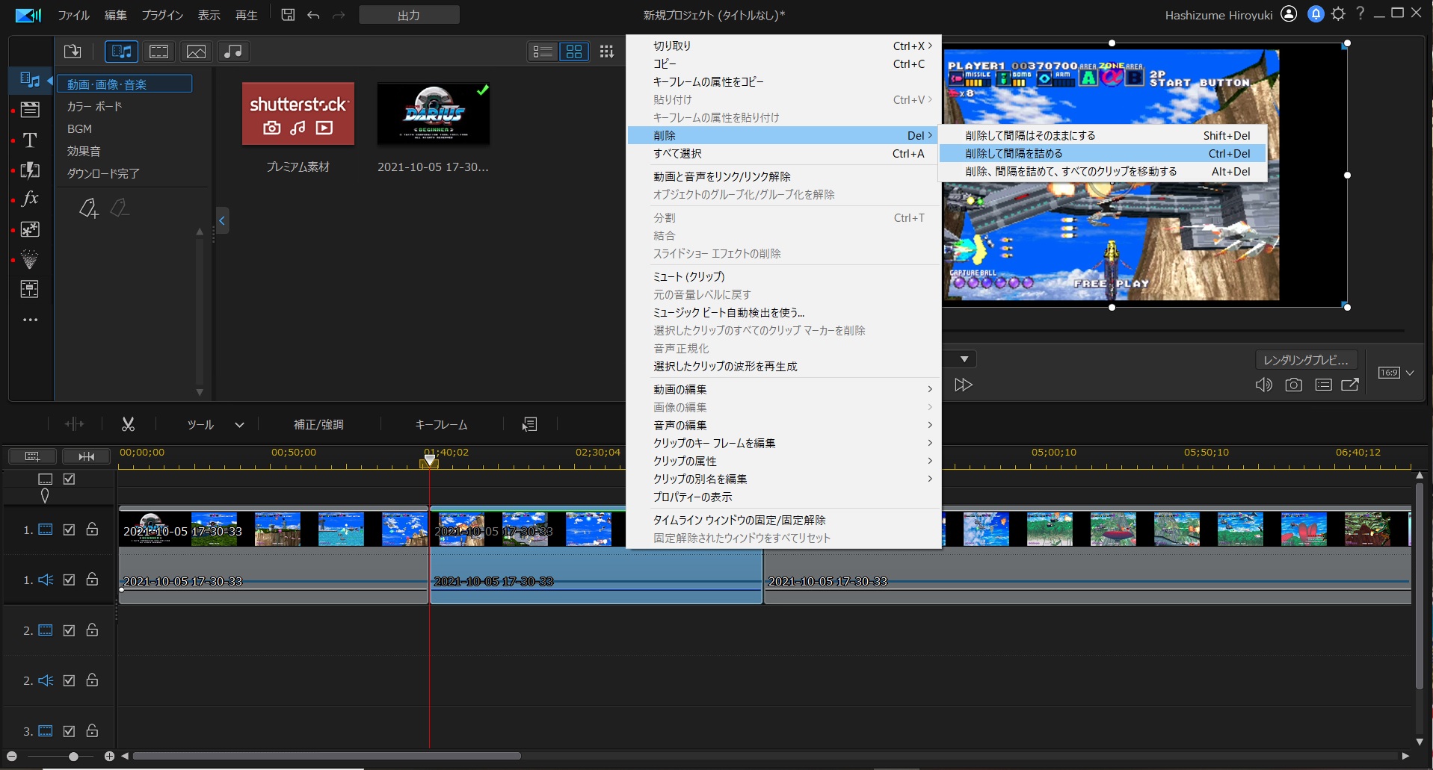1433x770 pixels.
Task: Toggle audio track 2 enabled checkbox
Action: 69,680
